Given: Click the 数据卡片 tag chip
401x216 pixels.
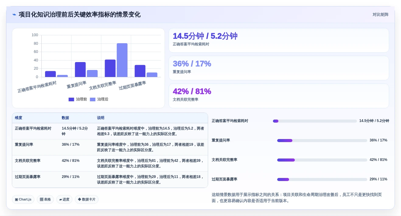Looking at the screenshot, I should (87, 200).
